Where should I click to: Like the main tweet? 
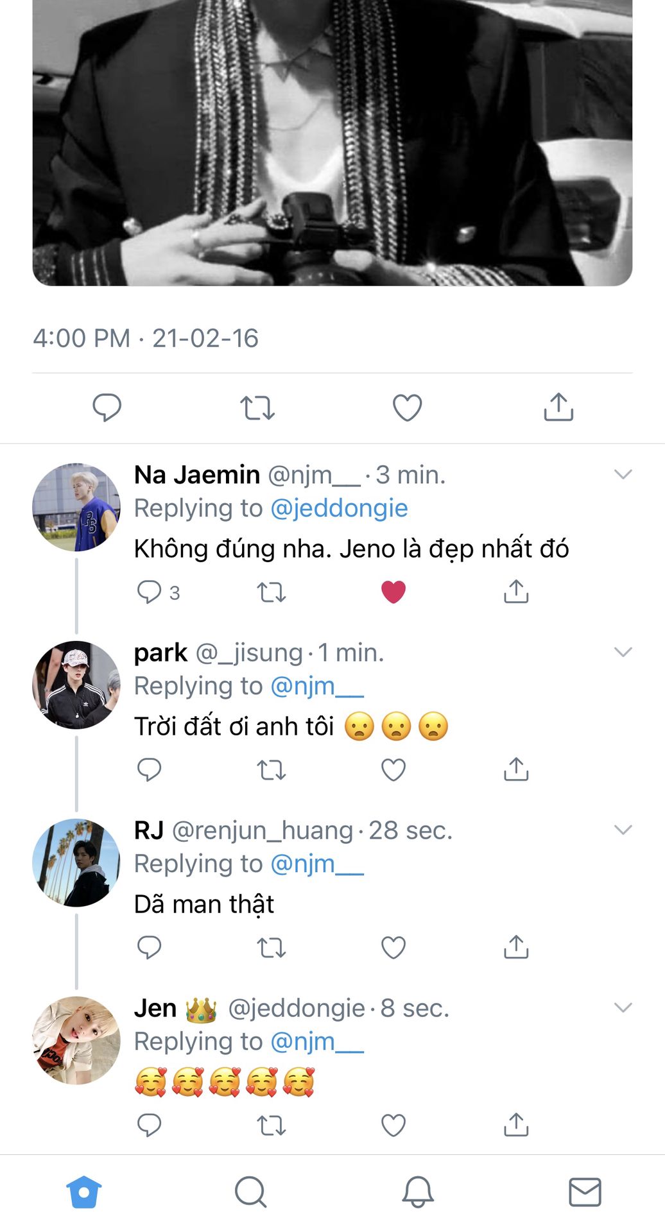pyautogui.click(x=407, y=407)
